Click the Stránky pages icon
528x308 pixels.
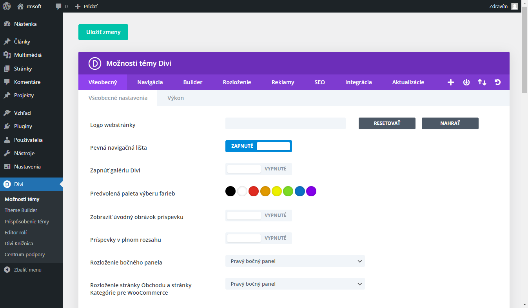pos(7,69)
